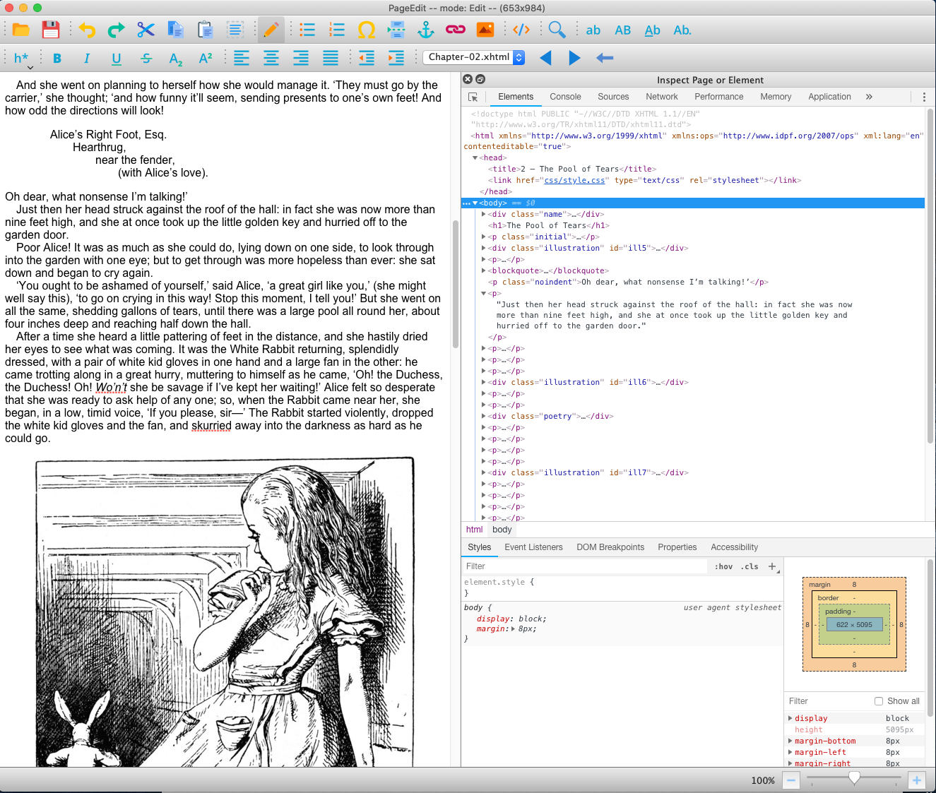Go to the previous file with left triangle
Image resolution: width=936 pixels, height=793 pixels.
[545, 58]
